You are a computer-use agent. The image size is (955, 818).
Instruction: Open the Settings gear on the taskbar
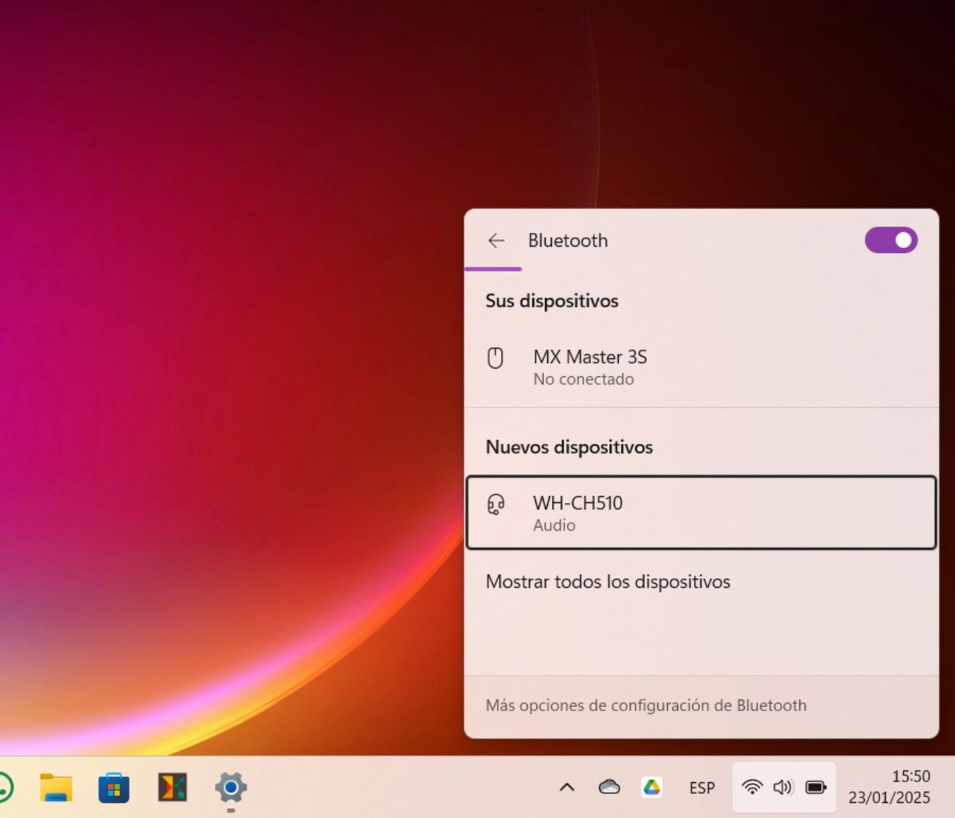[x=231, y=787]
